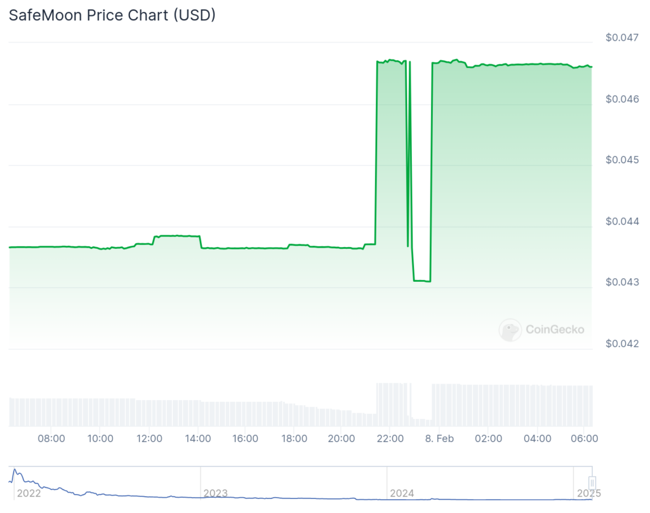This screenshot has height=513, width=650.
Task: Click the 2023 label in the navigator
Action: (x=216, y=493)
